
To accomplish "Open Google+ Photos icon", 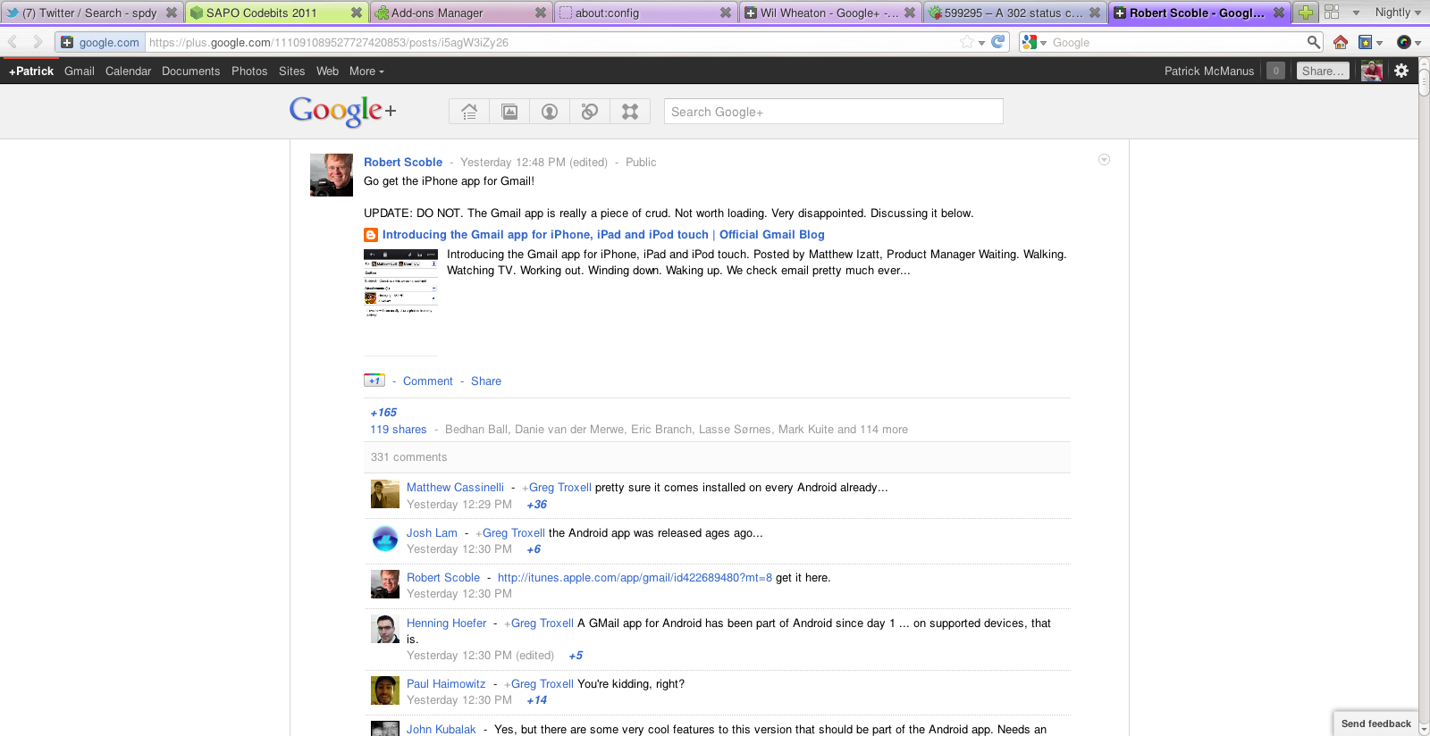I will [x=509, y=112].
